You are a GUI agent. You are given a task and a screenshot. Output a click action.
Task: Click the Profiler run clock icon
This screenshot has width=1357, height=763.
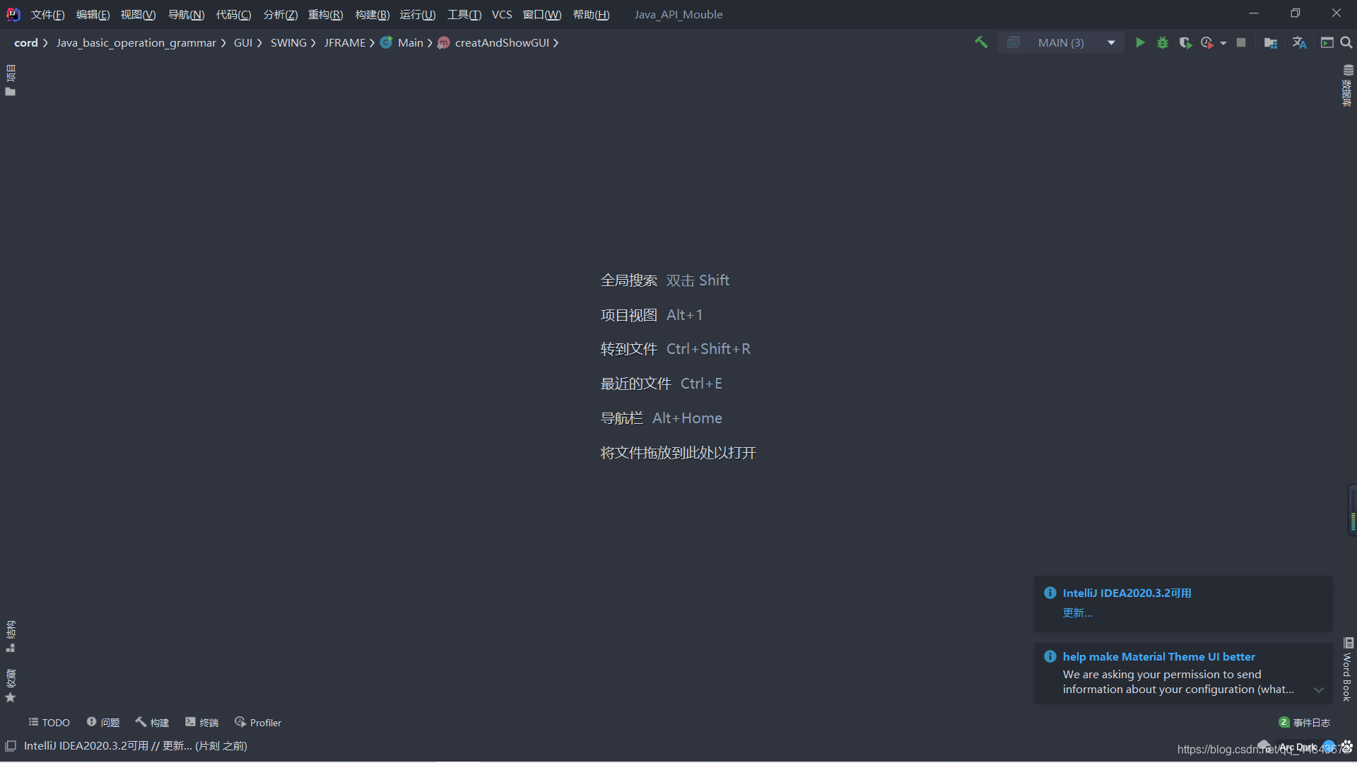[x=1207, y=42]
